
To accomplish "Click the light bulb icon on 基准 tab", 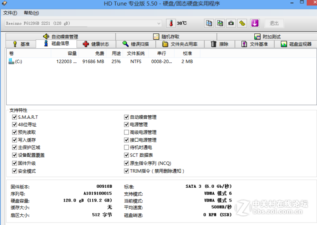I will pos(15,44).
